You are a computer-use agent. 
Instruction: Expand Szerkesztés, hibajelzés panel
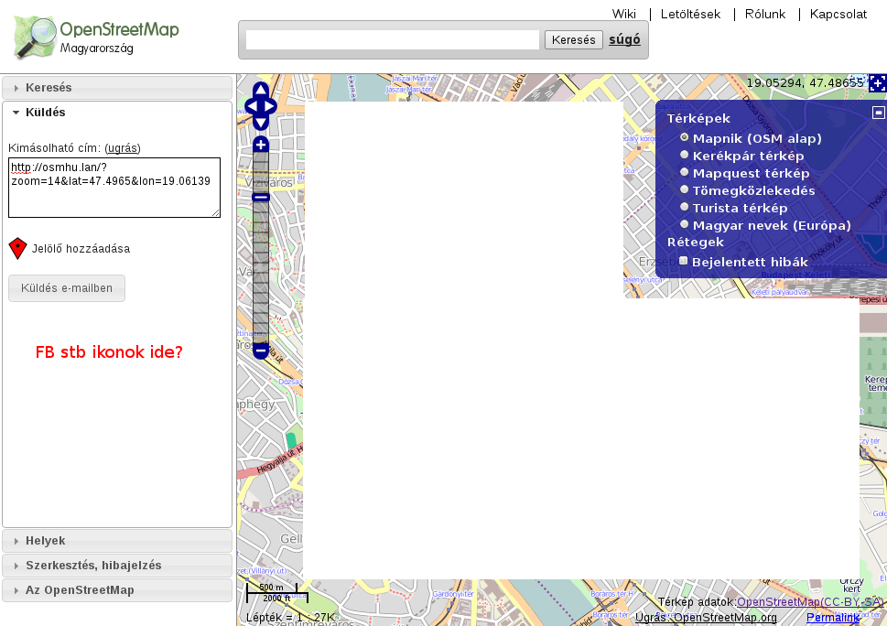(x=117, y=566)
